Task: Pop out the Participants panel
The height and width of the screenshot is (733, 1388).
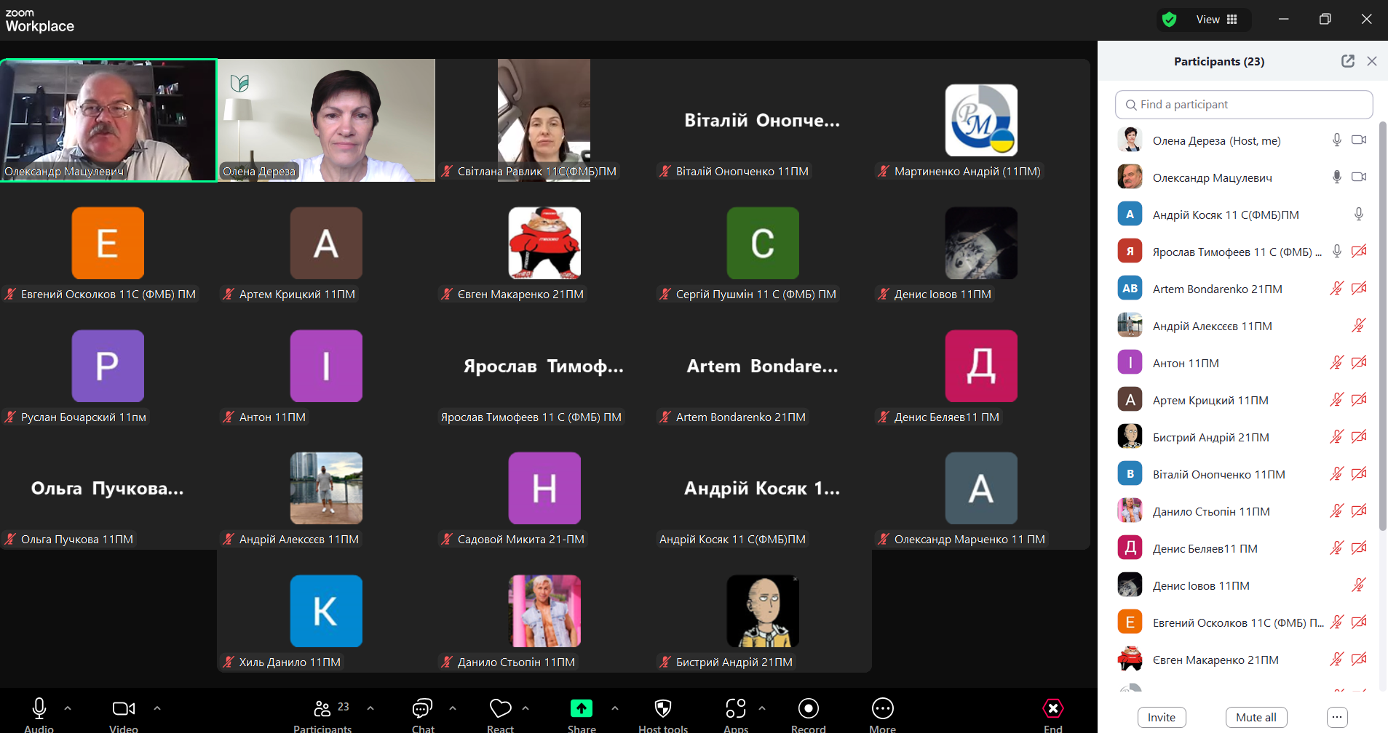Action: pyautogui.click(x=1347, y=61)
